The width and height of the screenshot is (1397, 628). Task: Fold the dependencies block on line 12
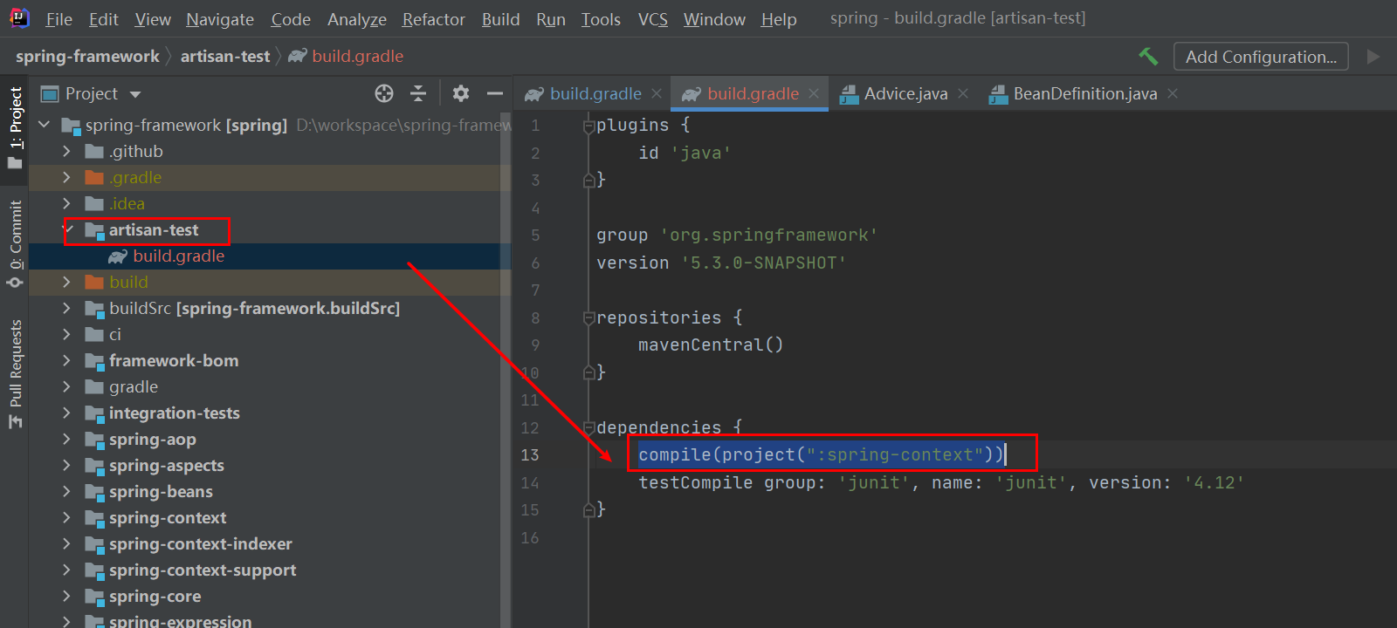pyautogui.click(x=588, y=427)
